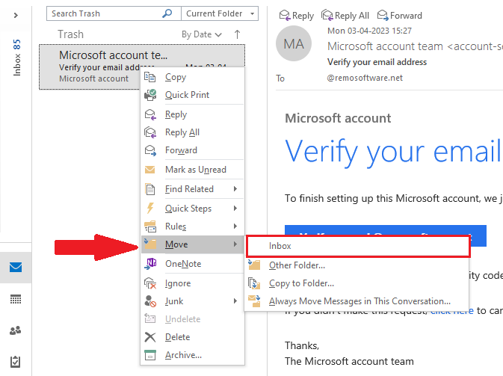Click the Junk blocked-person icon
Image resolution: width=503 pixels, height=376 pixels.
tap(149, 301)
